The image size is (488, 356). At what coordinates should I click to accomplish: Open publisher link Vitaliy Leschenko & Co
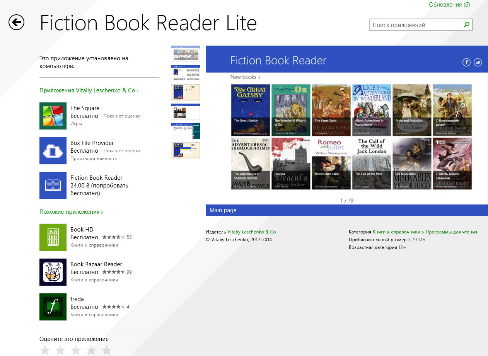(x=252, y=232)
